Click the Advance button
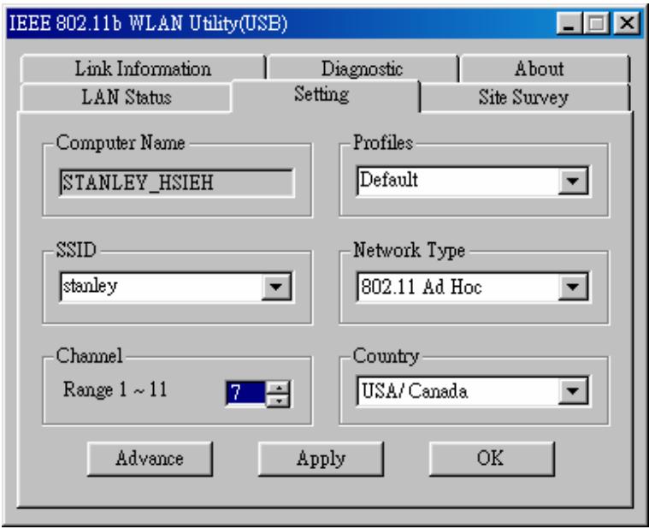Viewport: 649px width, 529px height. pyautogui.click(x=150, y=459)
